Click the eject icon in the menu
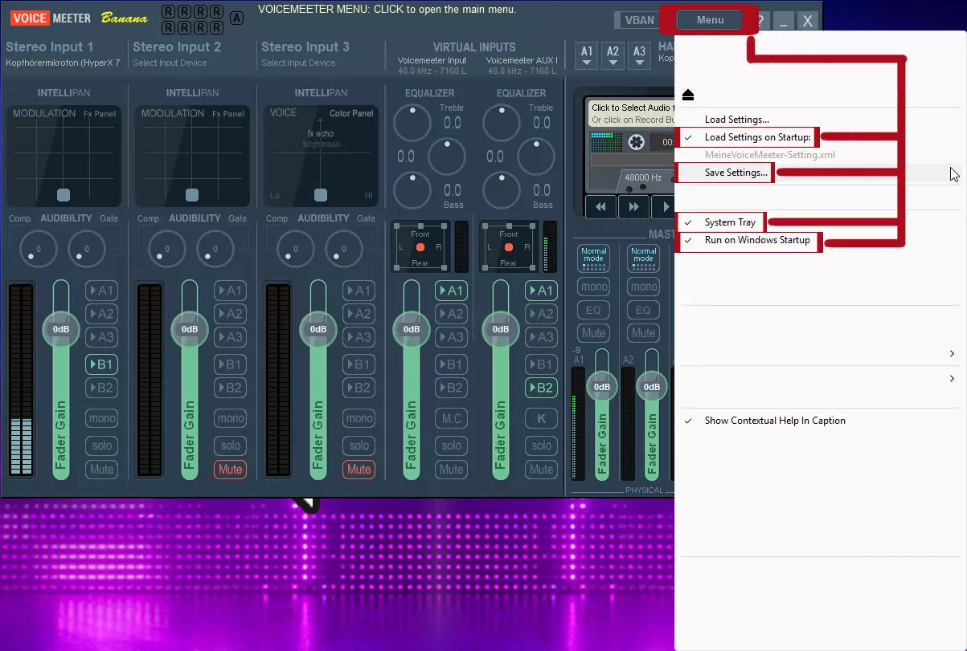The width and height of the screenshot is (967, 651). point(687,95)
